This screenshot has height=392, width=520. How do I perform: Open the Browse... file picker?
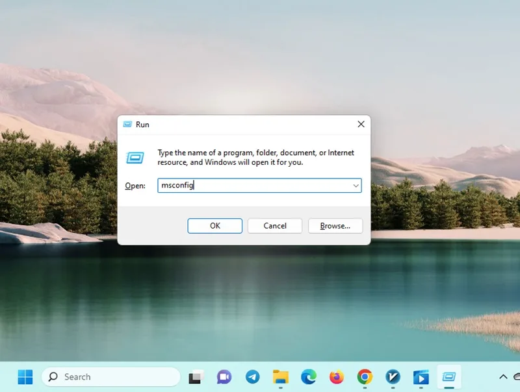coord(335,226)
